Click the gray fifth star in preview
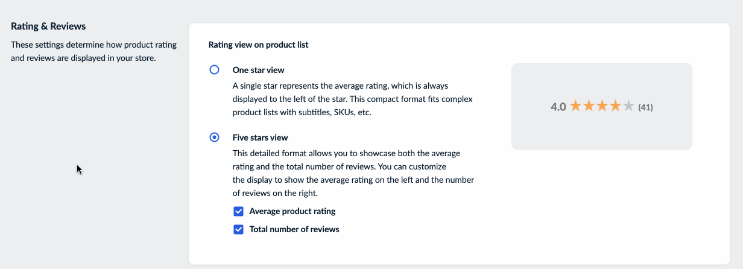The height and width of the screenshot is (269, 743). coord(628,107)
